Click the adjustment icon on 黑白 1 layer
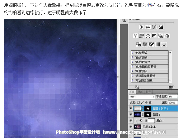The width and height of the screenshot is (183, 138). (x=141, y=121)
